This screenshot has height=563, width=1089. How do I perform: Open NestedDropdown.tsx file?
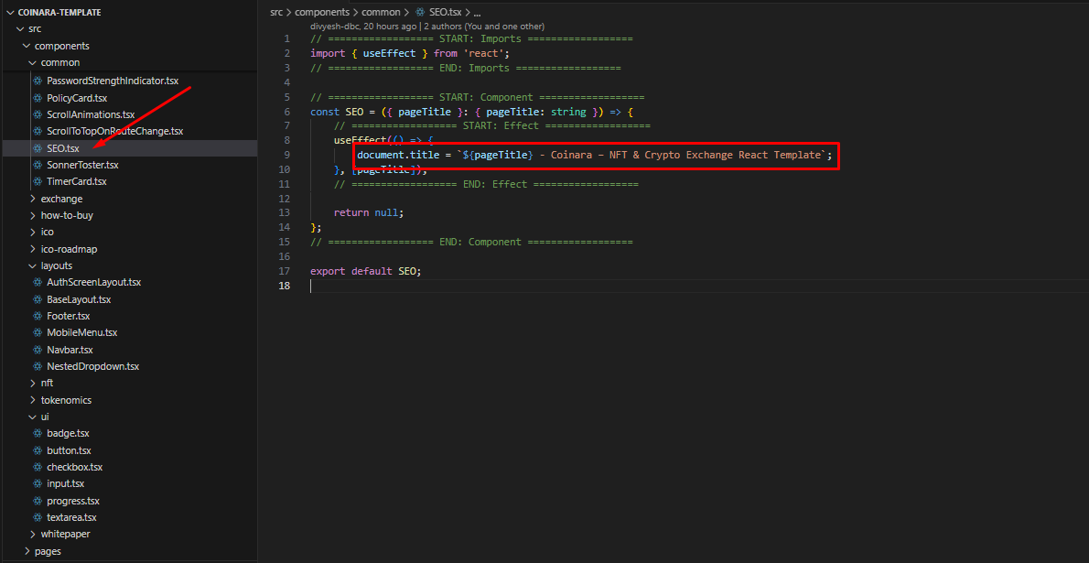[93, 366]
